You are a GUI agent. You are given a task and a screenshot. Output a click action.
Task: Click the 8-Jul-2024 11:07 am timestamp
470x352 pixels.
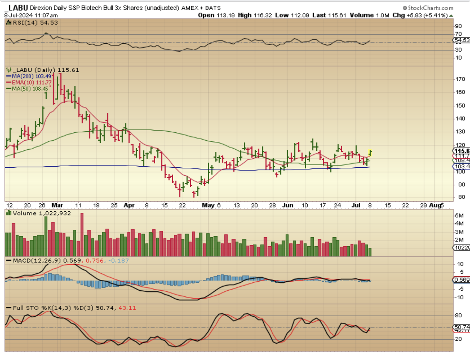pos(31,15)
